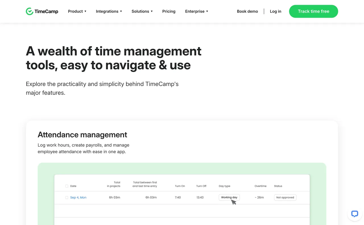
Task: Open the Sep 4, Mon date entry
Action: [x=78, y=197]
